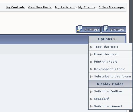Click arrow icon beside Switch to: Outline
This screenshot has width=133, height=112.
(91, 92)
